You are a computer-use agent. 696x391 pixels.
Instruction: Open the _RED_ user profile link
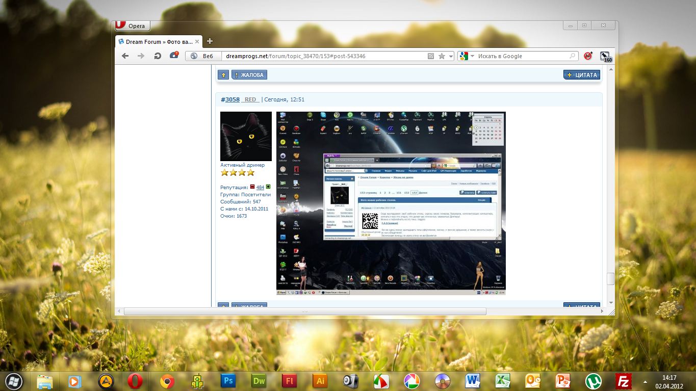pyautogui.click(x=250, y=99)
